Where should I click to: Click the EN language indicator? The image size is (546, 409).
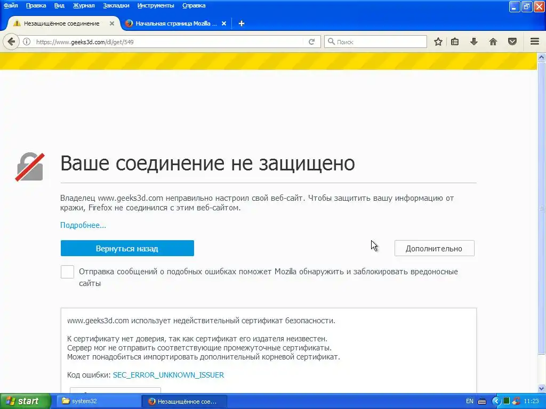(x=469, y=402)
